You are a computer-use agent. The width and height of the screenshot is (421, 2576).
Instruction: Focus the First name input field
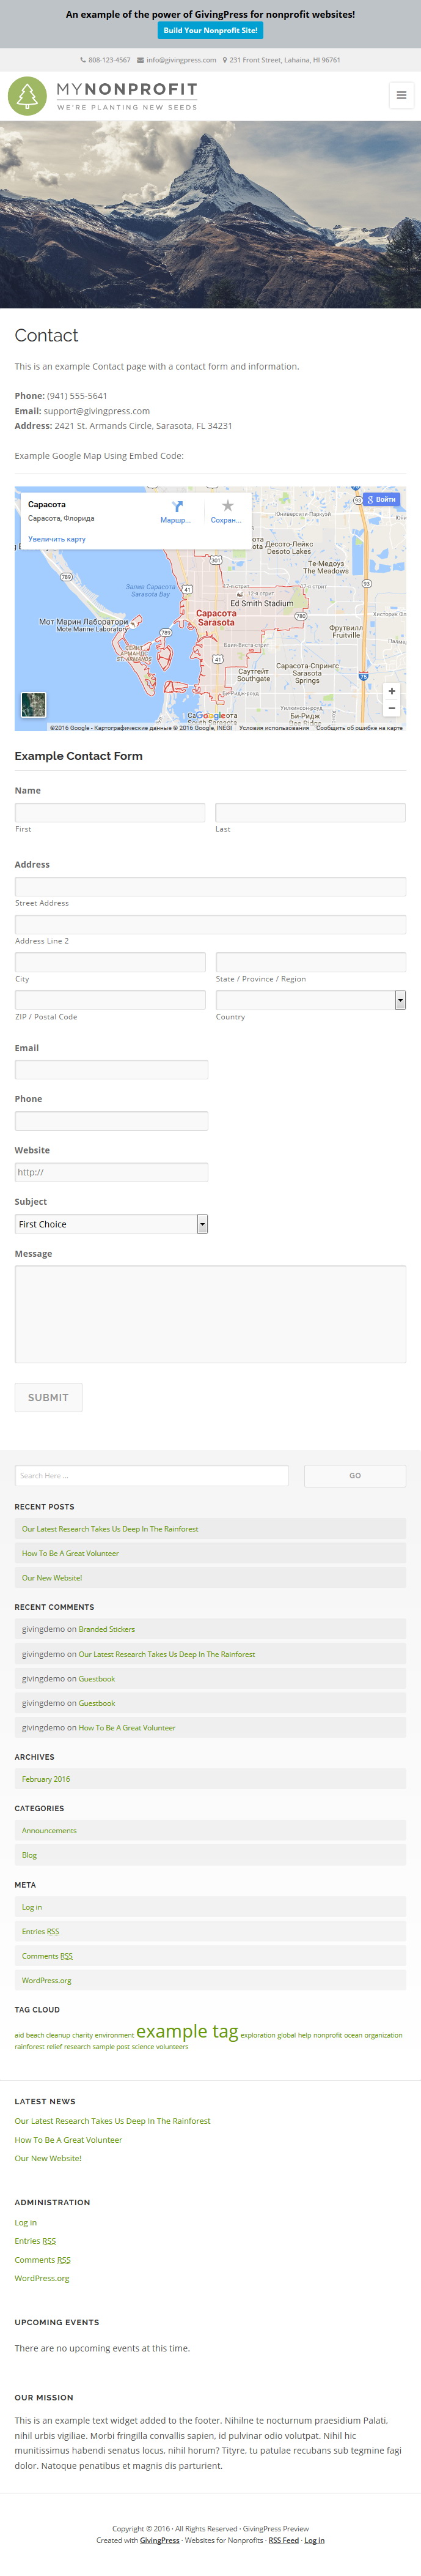pos(110,812)
